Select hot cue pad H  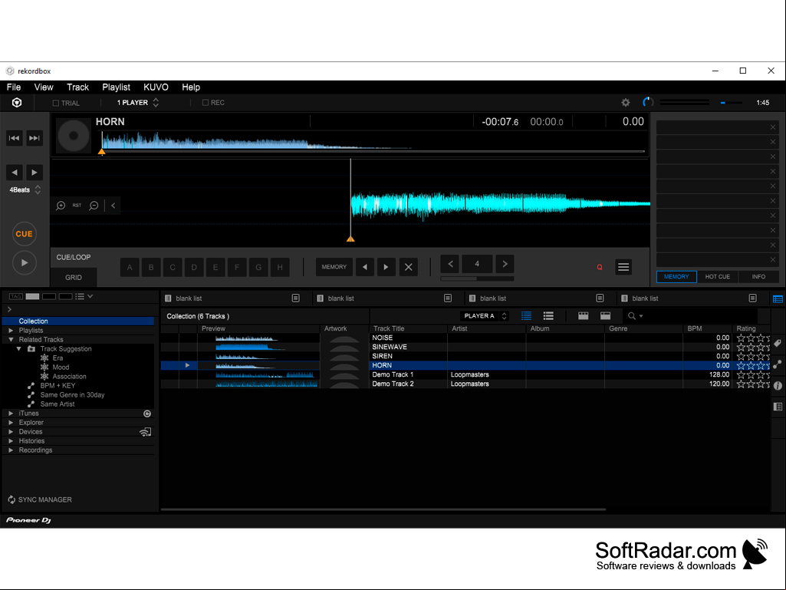280,267
